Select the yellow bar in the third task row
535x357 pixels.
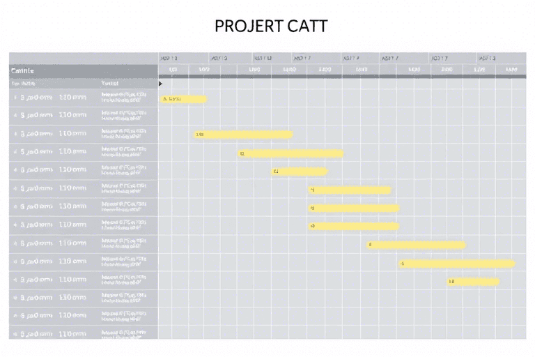243,135
